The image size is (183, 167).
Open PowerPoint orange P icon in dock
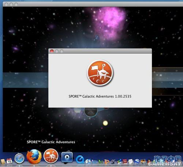pos(107,162)
